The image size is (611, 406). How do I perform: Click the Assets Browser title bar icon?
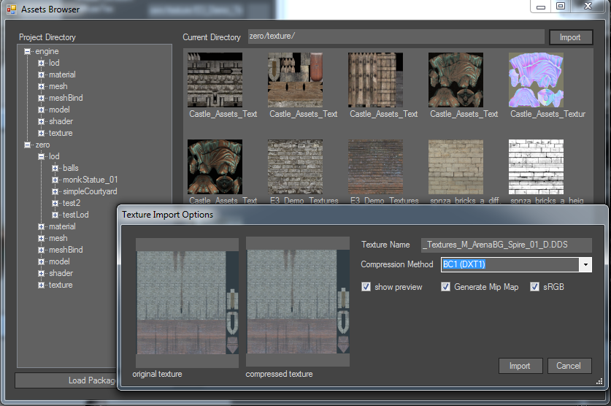point(12,9)
